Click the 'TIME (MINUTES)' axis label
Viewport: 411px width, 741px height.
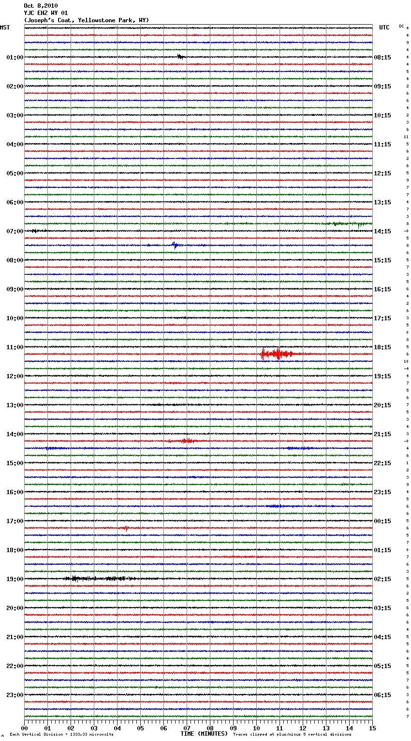click(204, 734)
